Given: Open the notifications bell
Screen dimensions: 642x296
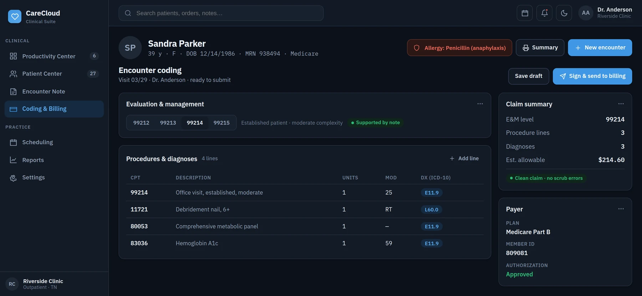Looking at the screenshot, I should pos(544,13).
